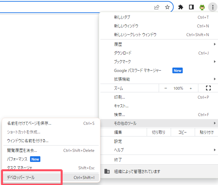This screenshot has height=185, width=218.
Task: Select 新しいタブ menu item
Action: pos(159,17)
